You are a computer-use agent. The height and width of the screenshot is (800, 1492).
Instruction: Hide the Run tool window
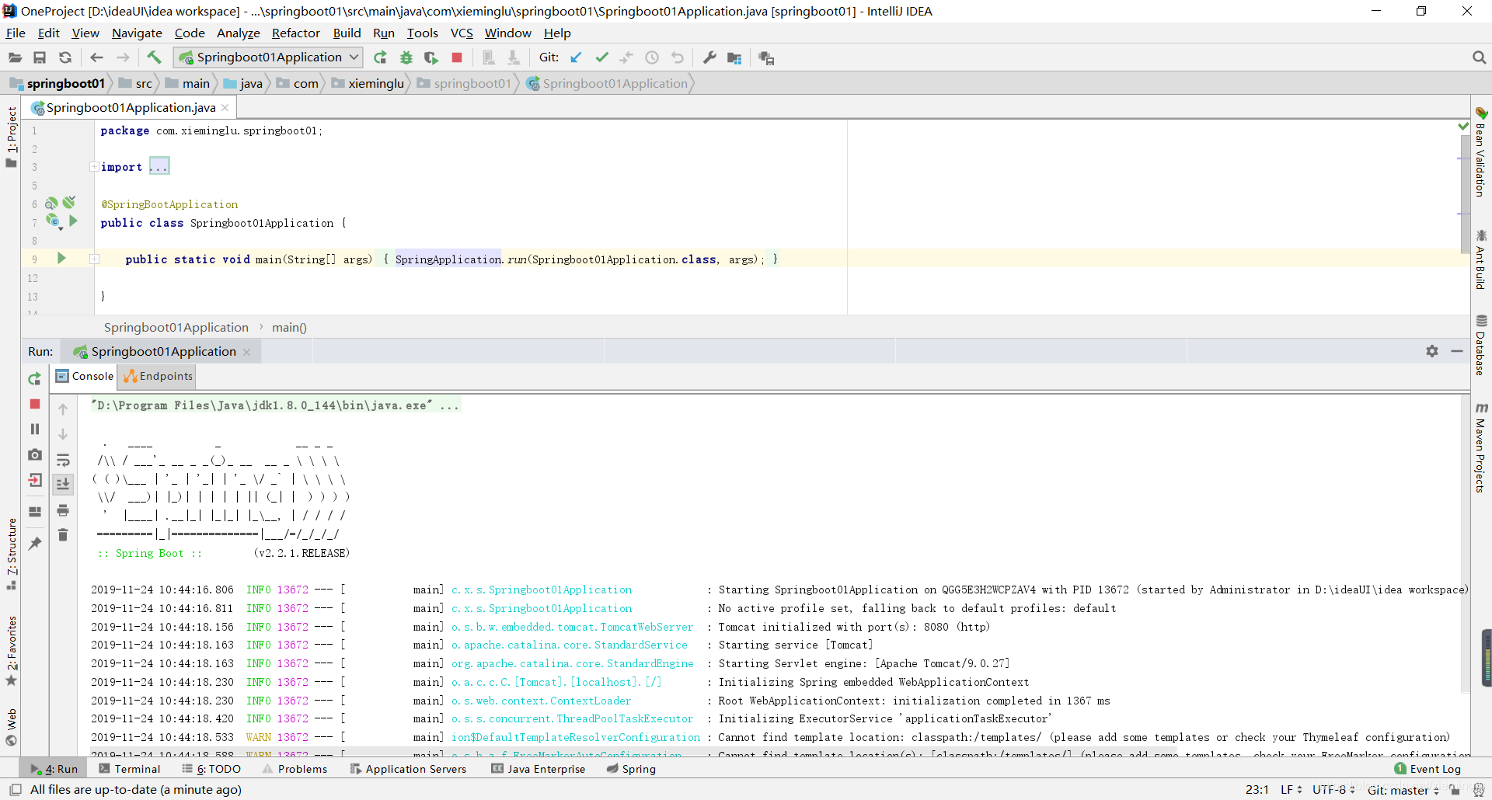coord(1457,351)
